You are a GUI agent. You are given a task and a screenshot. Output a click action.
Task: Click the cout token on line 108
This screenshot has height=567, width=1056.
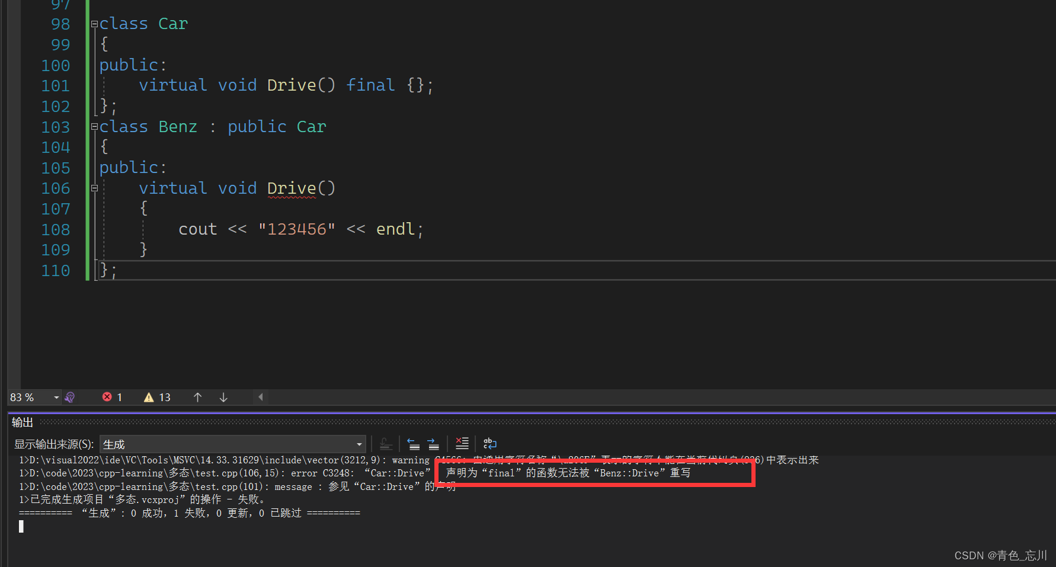pyautogui.click(x=198, y=229)
